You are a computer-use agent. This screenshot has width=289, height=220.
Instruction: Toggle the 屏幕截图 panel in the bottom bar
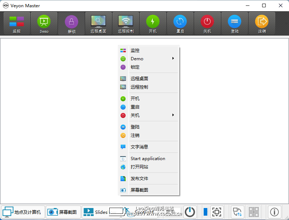[x=63, y=212]
